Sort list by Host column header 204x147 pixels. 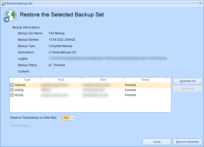point(61,80)
